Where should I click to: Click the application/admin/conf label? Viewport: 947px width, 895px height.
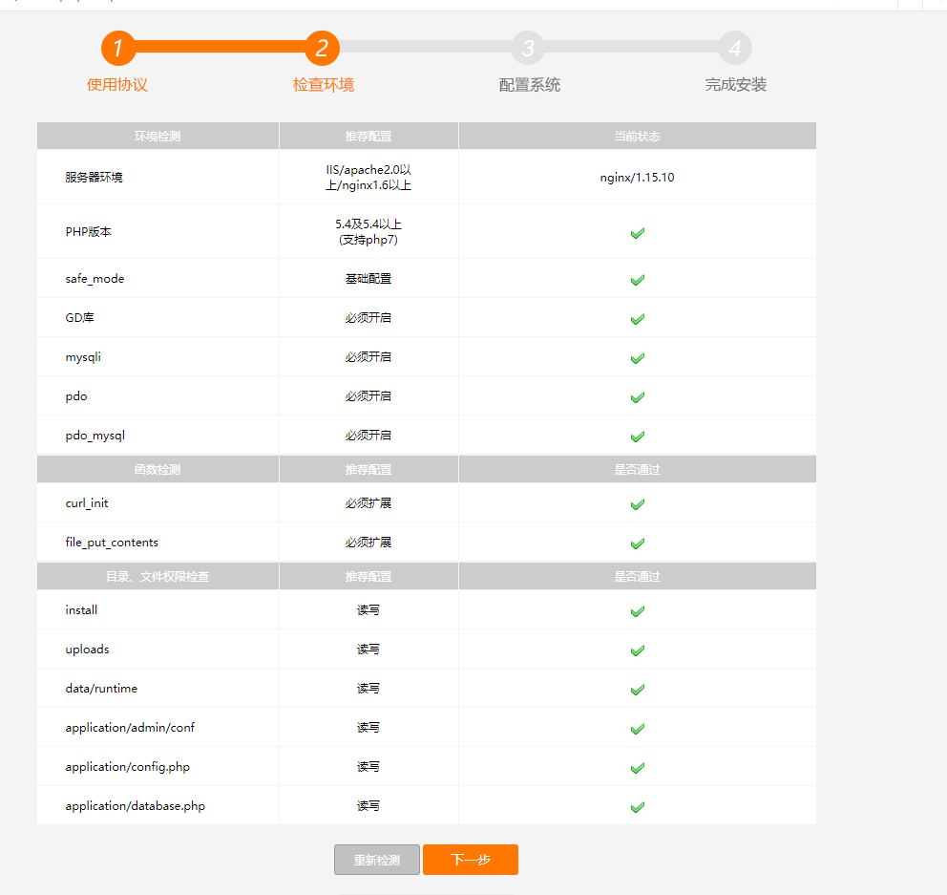coord(130,728)
